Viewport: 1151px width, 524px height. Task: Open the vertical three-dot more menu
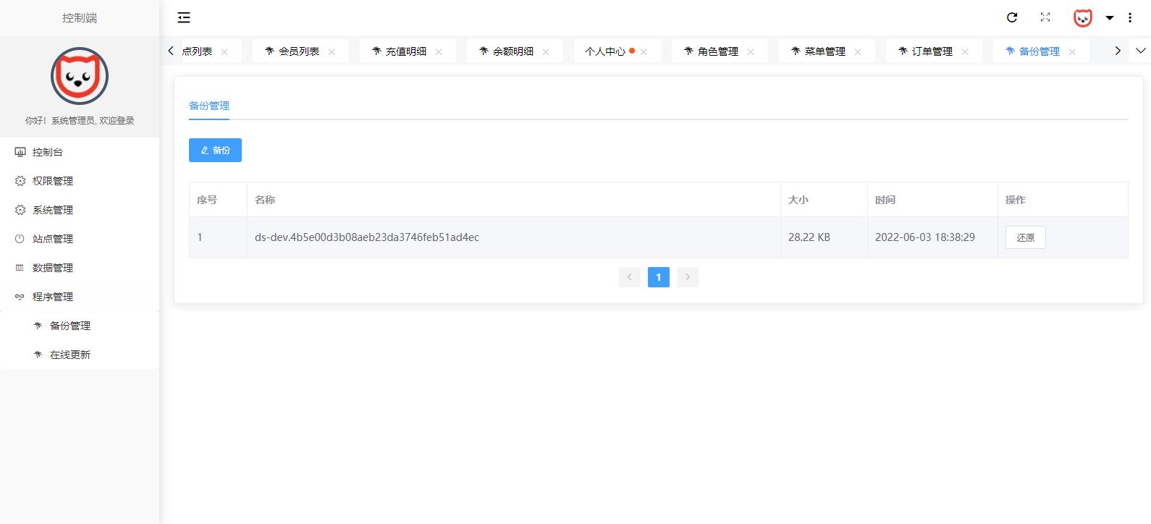pos(1130,18)
